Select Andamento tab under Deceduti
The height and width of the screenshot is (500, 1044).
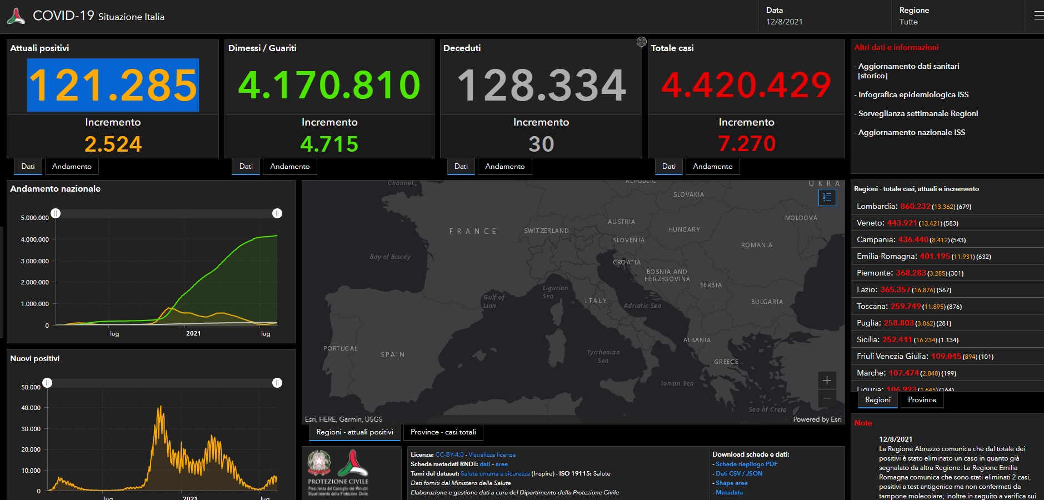504,167
